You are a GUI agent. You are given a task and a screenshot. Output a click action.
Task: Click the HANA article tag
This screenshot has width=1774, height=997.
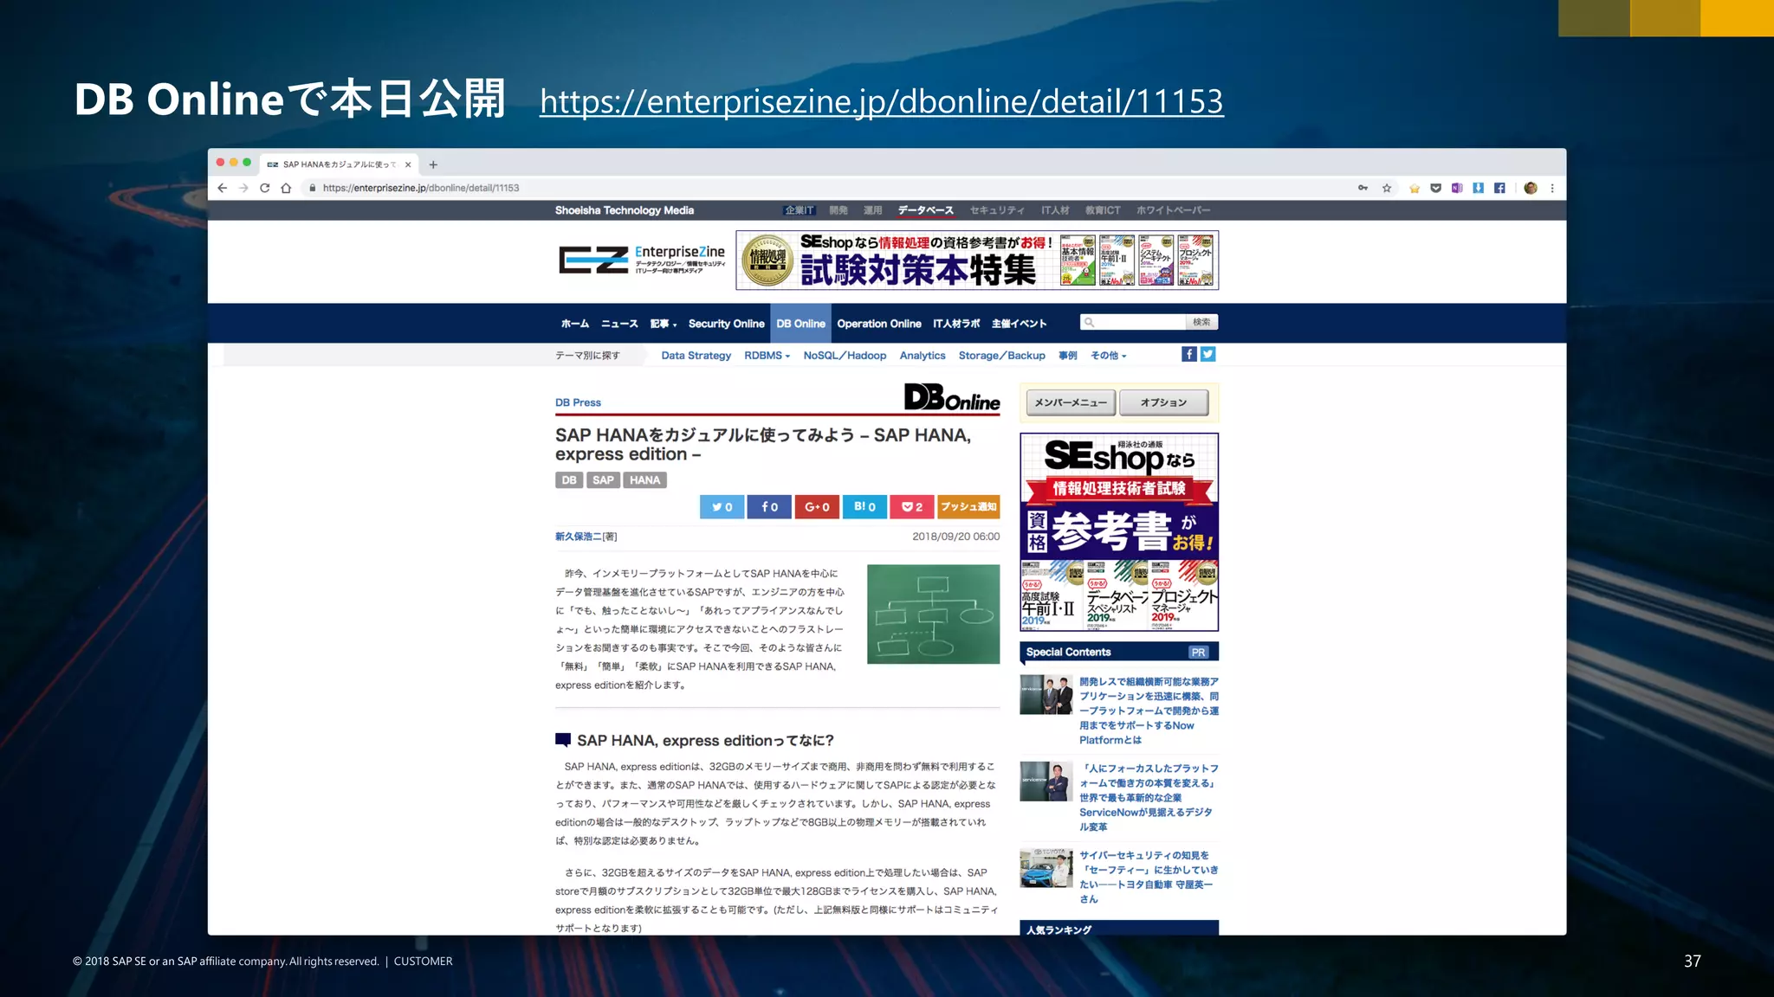pyautogui.click(x=644, y=480)
